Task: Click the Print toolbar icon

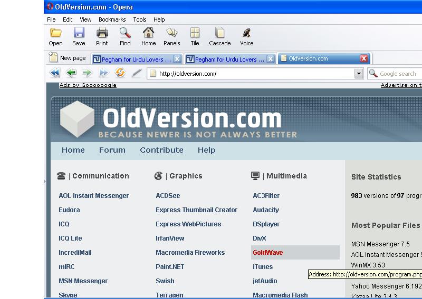Action: (x=102, y=33)
